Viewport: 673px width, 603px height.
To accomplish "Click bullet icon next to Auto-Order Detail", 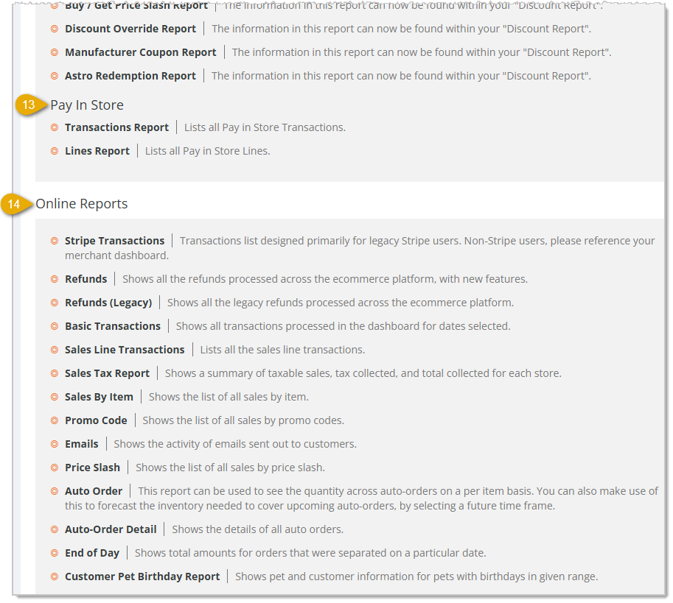I will [55, 529].
